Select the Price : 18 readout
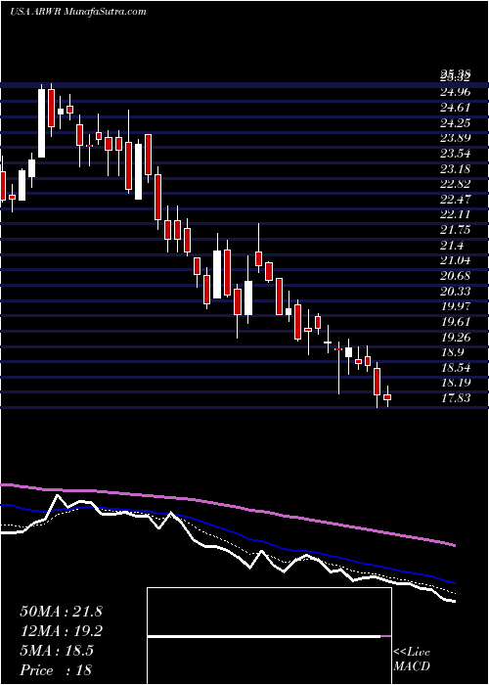This screenshot has height=685, width=489. click(x=57, y=670)
